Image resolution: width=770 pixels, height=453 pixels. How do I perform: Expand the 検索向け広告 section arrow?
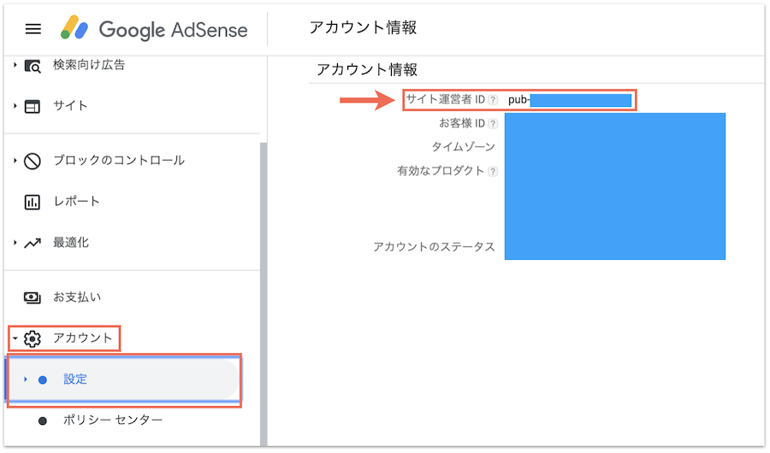point(15,66)
